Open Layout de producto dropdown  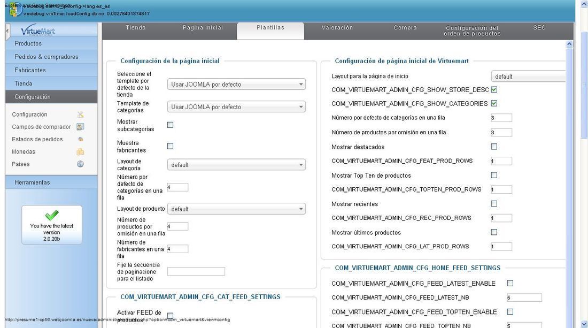click(x=236, y=209)
